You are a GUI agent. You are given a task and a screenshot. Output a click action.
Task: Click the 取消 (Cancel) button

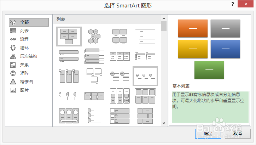tap(238, 134)
